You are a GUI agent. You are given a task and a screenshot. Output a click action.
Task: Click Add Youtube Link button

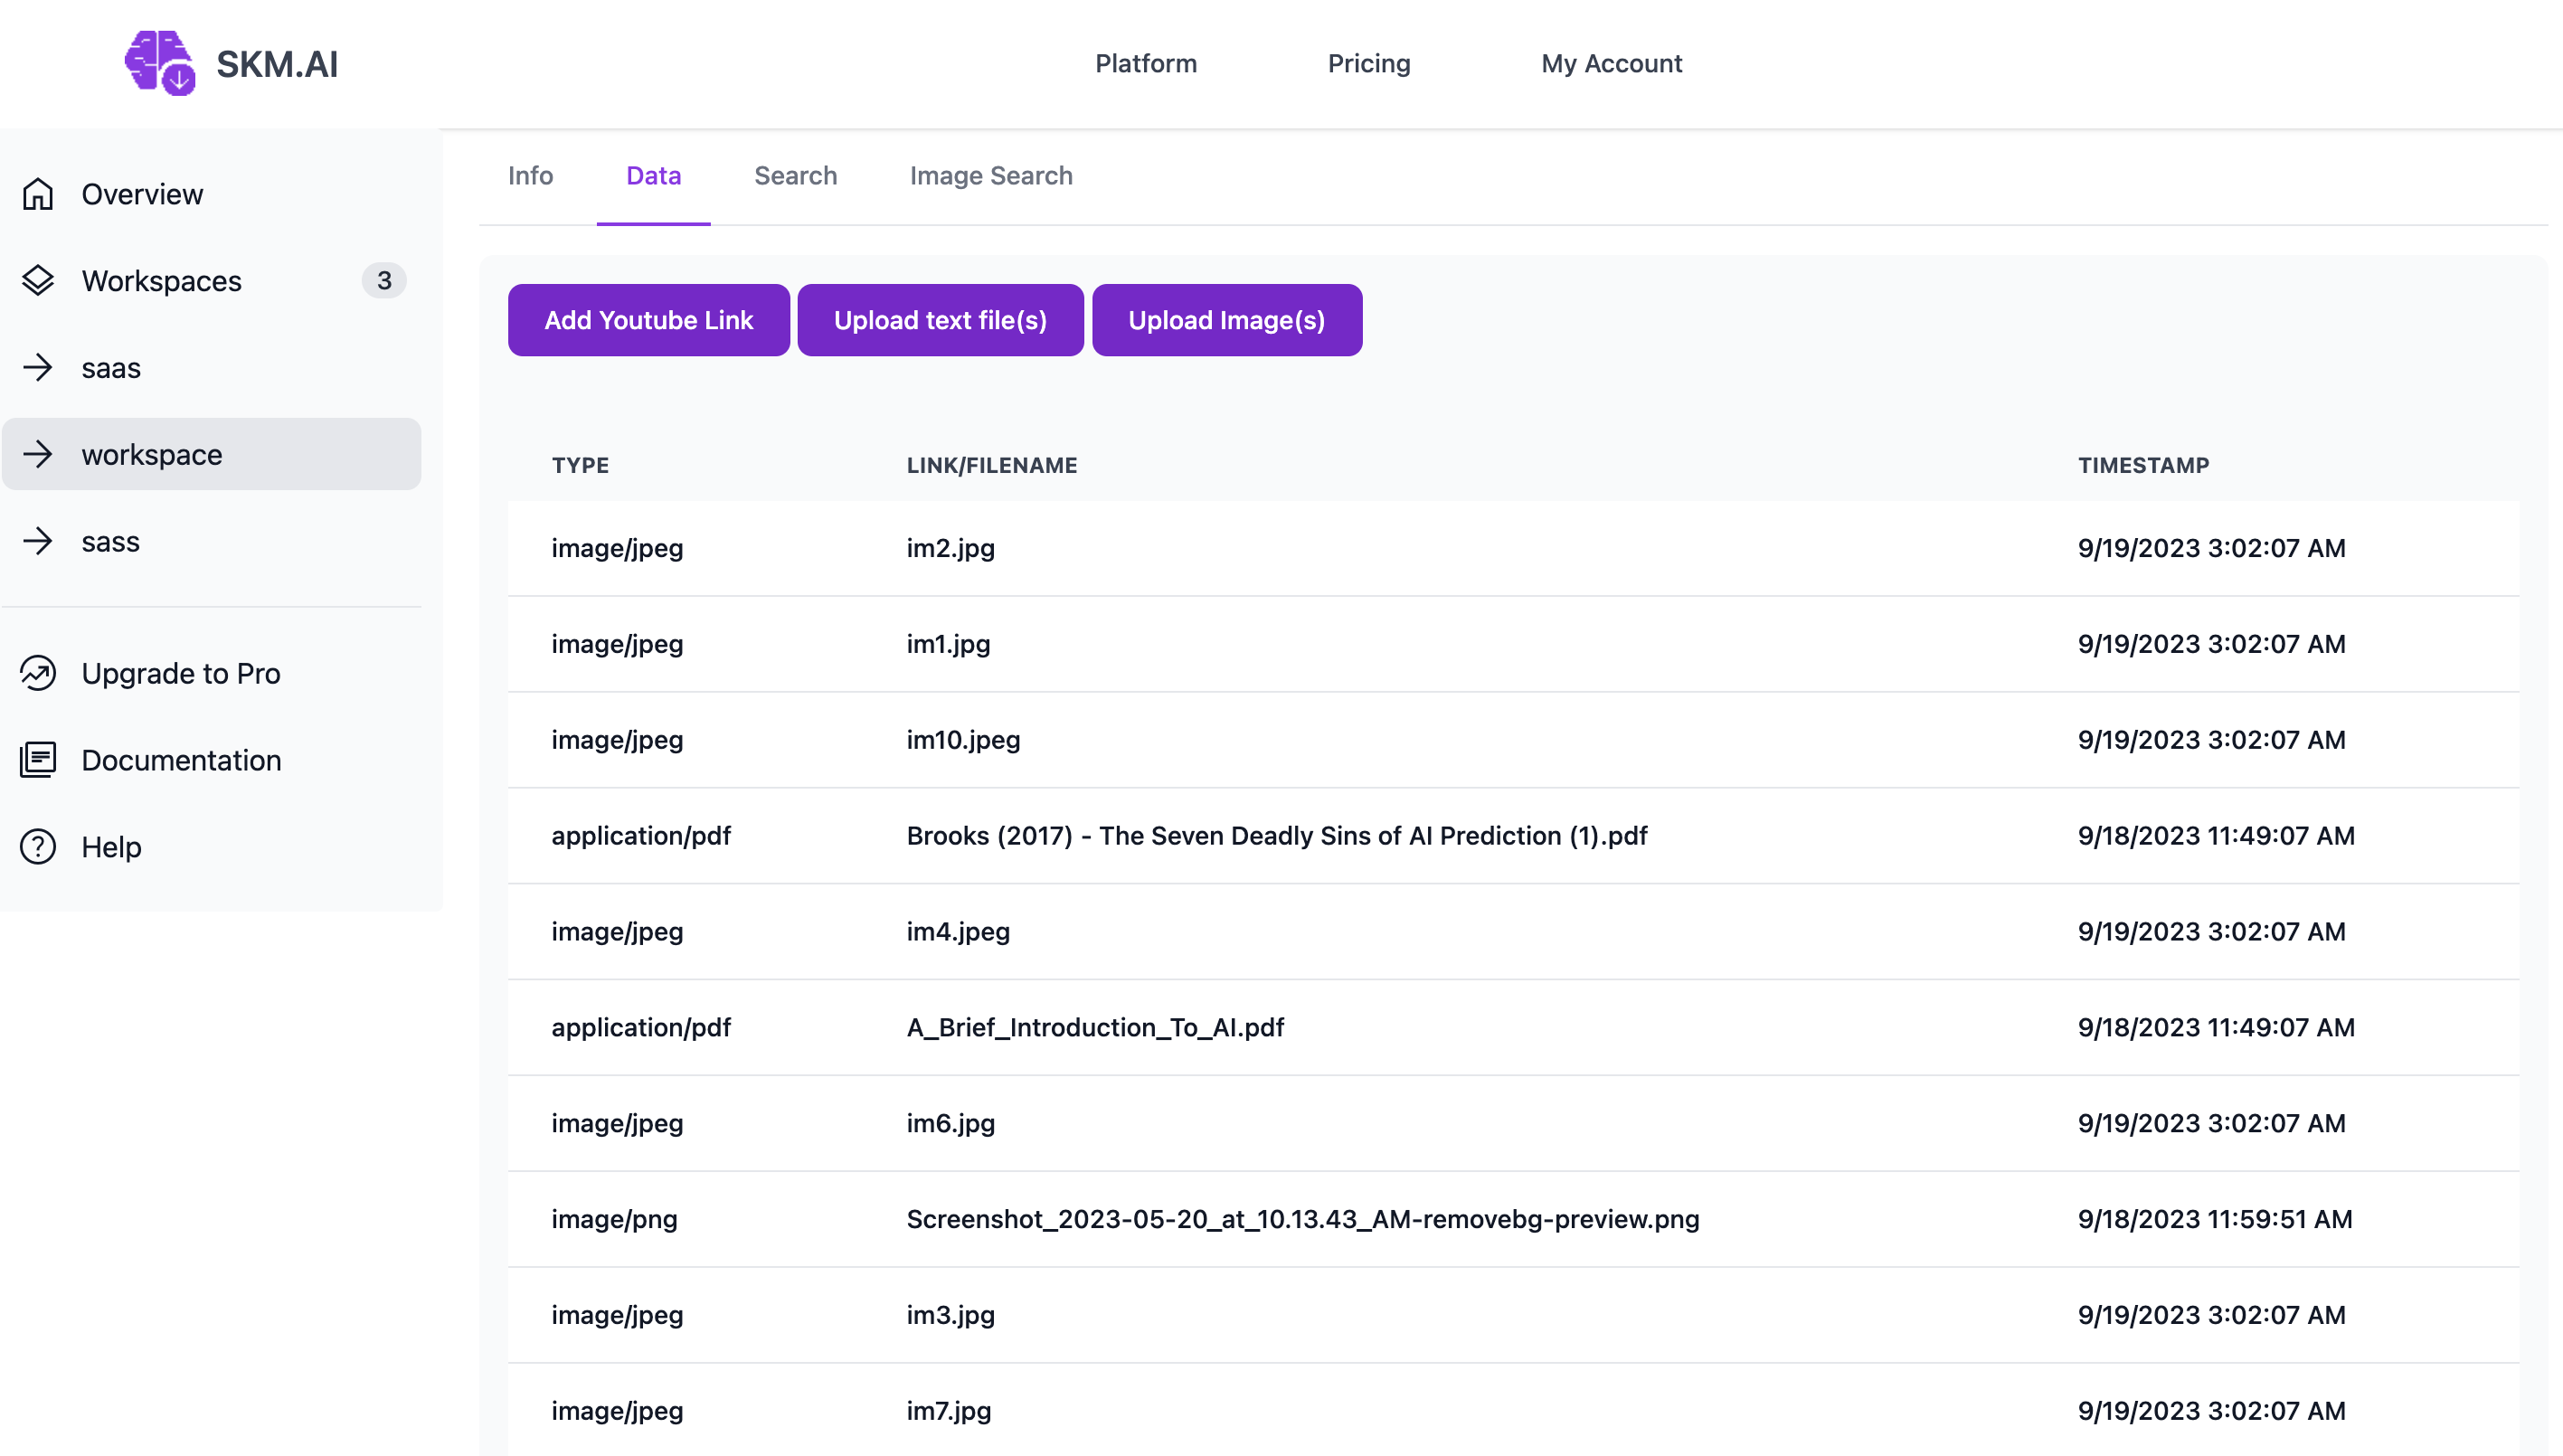[x=648, y=320]
